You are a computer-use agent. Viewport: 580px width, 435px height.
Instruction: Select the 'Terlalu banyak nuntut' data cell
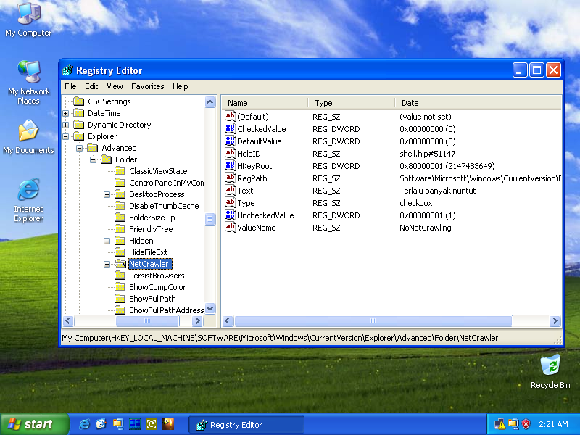tap(438, 191)
